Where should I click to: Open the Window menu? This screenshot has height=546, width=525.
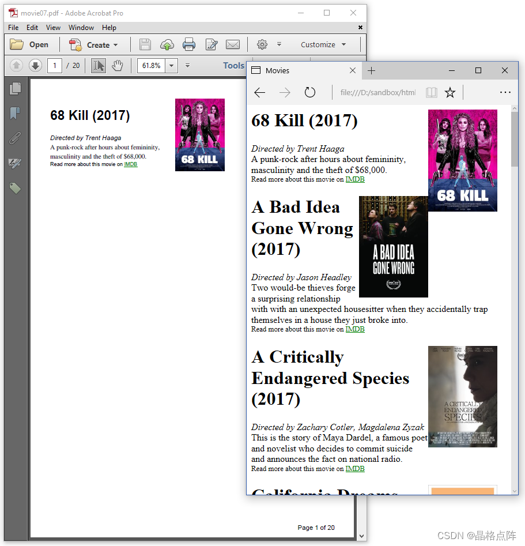81,28
